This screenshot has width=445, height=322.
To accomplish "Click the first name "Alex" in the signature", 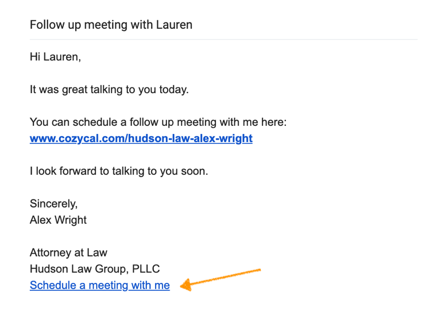I will click(40, 220).
